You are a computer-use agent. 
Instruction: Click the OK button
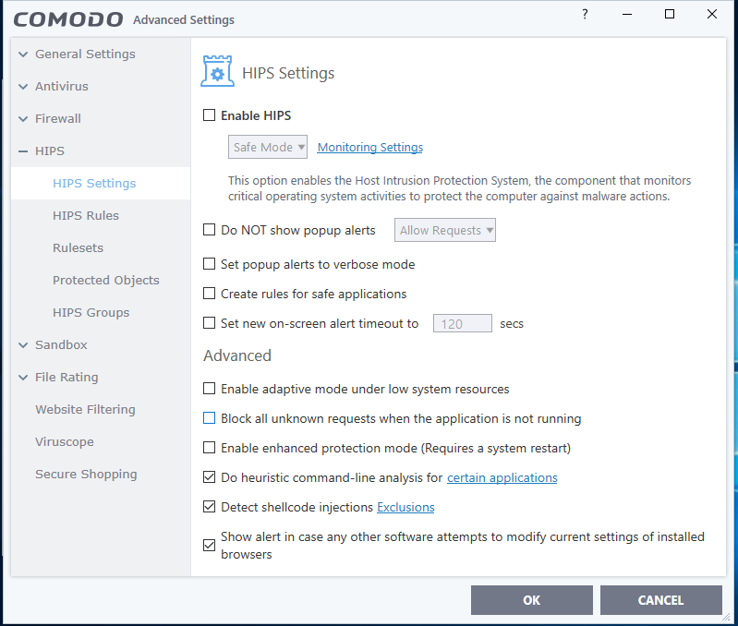(531, 600)
